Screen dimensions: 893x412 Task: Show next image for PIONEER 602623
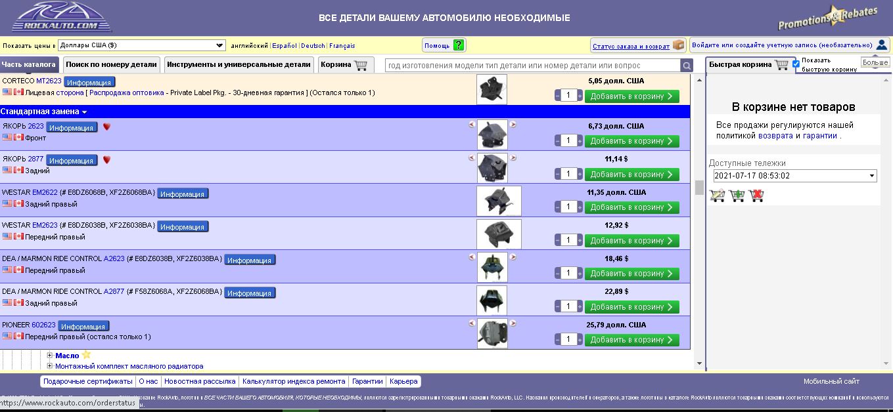513,323
